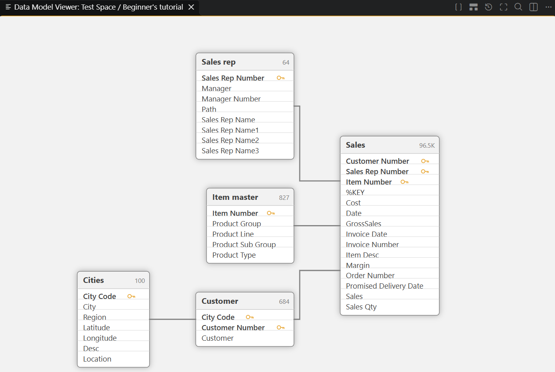Click the %KEY field in Sales
Viewport: 555px width, 372px height.
390,192
